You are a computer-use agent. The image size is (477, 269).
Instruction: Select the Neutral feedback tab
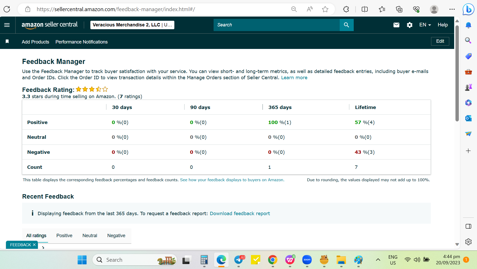click(x=90, y=236)
